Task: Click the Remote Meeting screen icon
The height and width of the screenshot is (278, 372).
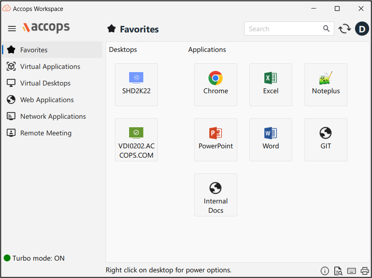Action: coord(11,133)
